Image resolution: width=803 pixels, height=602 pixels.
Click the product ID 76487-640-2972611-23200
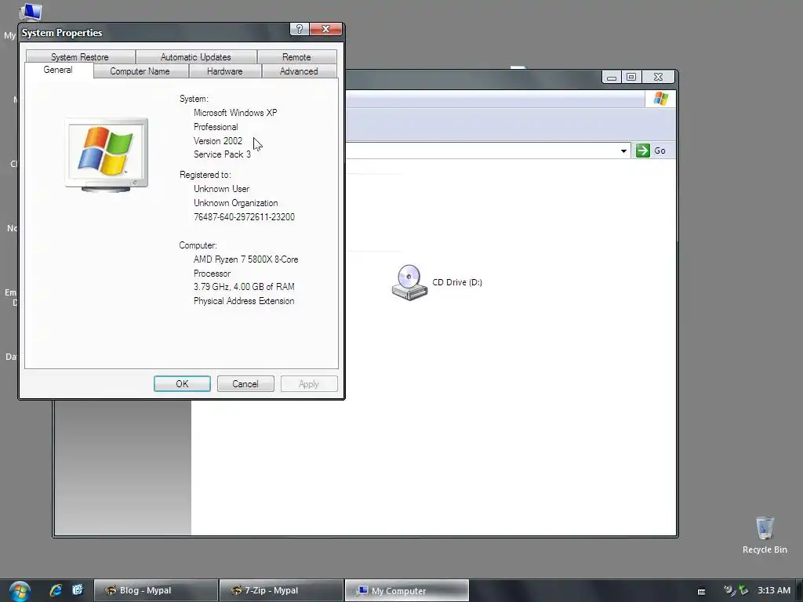245,217
